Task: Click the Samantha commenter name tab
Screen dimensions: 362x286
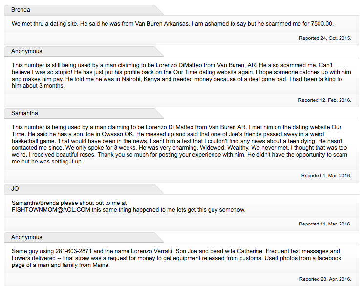Action: 24,113
